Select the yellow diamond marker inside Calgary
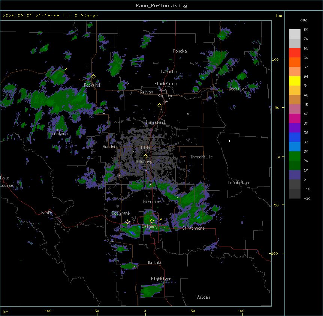This screenshot has height=316, width=323. [x=152, y=221]
